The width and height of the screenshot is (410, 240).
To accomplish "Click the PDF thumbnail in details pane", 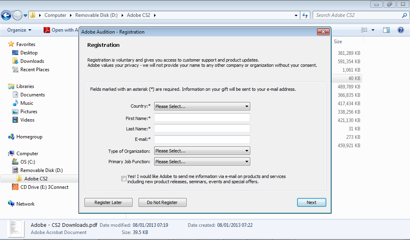I will (16, 229).
